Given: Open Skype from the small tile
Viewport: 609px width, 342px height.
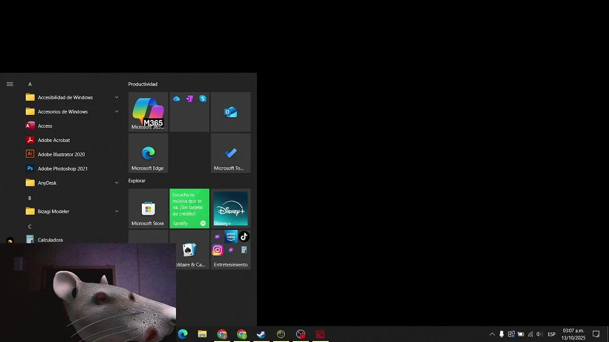Looking at the screenshot, I should 203,99.
